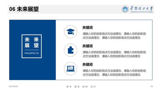Click the circle around the laptop icon

71,69
